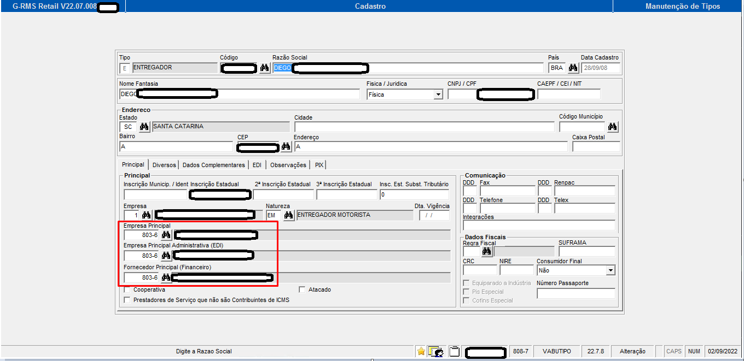Open the EDI tab
The width and height of the screenshot is (744, 361).
(x=257, y=165)
